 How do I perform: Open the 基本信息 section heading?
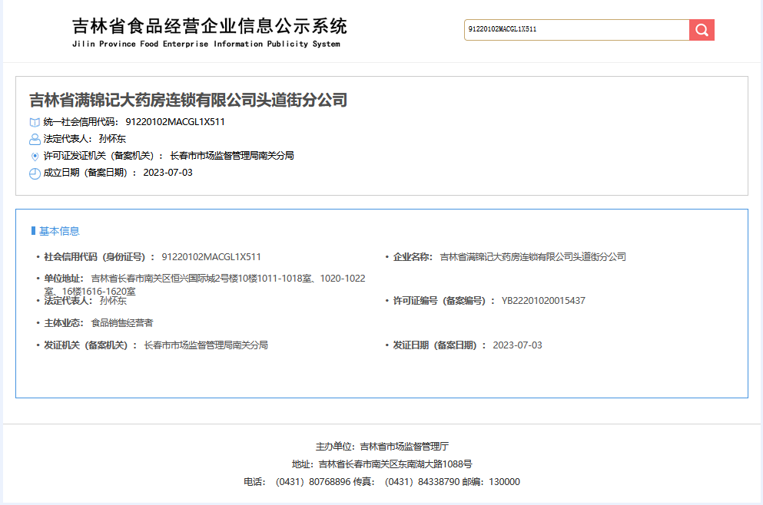[x=59, y=231]
